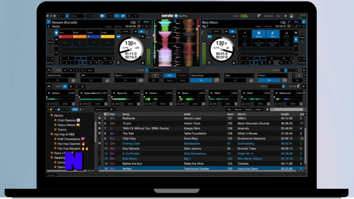Open the loop roll tab on deck 1

56,53
